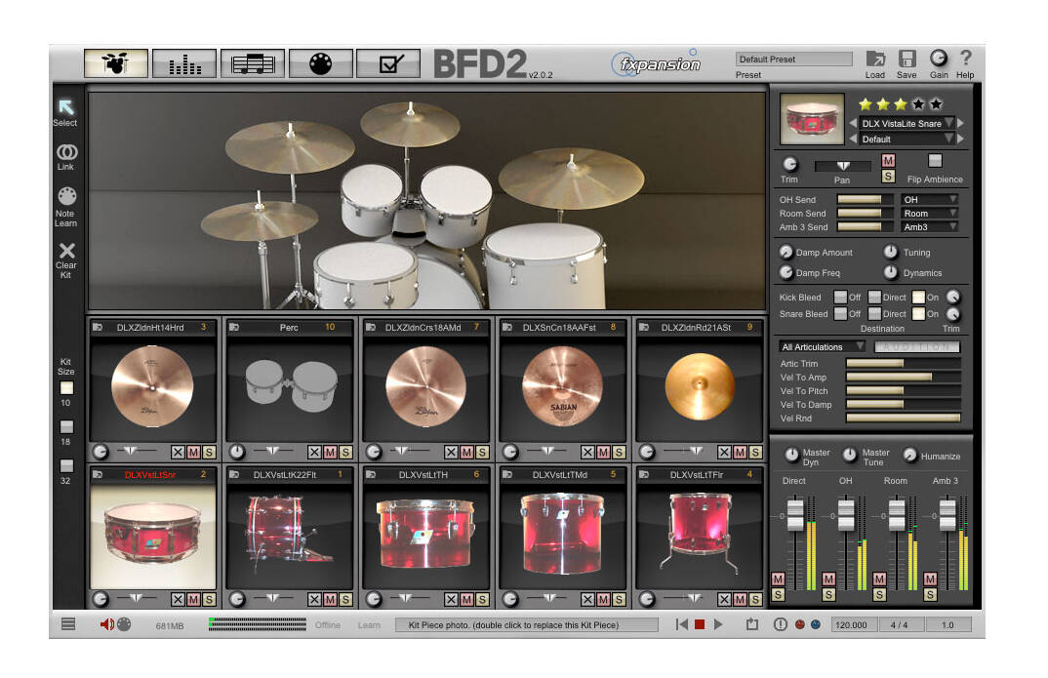1048x678 pixels.
Task: Adjust the Vel To Amp slider
Action: (x=903, y=378)
